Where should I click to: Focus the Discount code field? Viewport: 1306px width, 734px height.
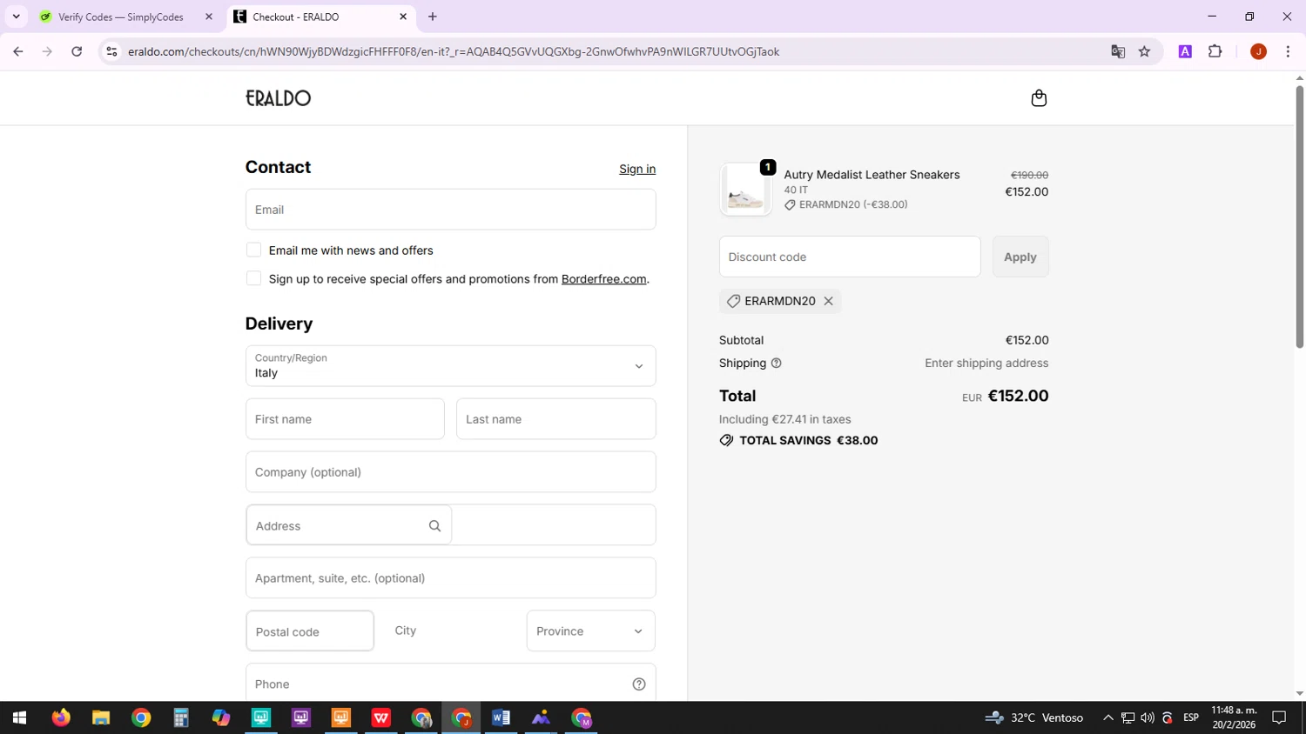click(850, 257)
